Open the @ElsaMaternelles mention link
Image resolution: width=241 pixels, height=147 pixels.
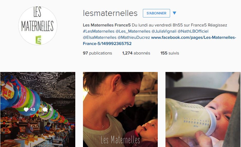click(100, 37)
